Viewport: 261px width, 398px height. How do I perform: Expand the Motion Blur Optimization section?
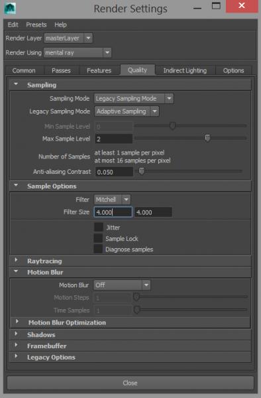click(130, 322)
